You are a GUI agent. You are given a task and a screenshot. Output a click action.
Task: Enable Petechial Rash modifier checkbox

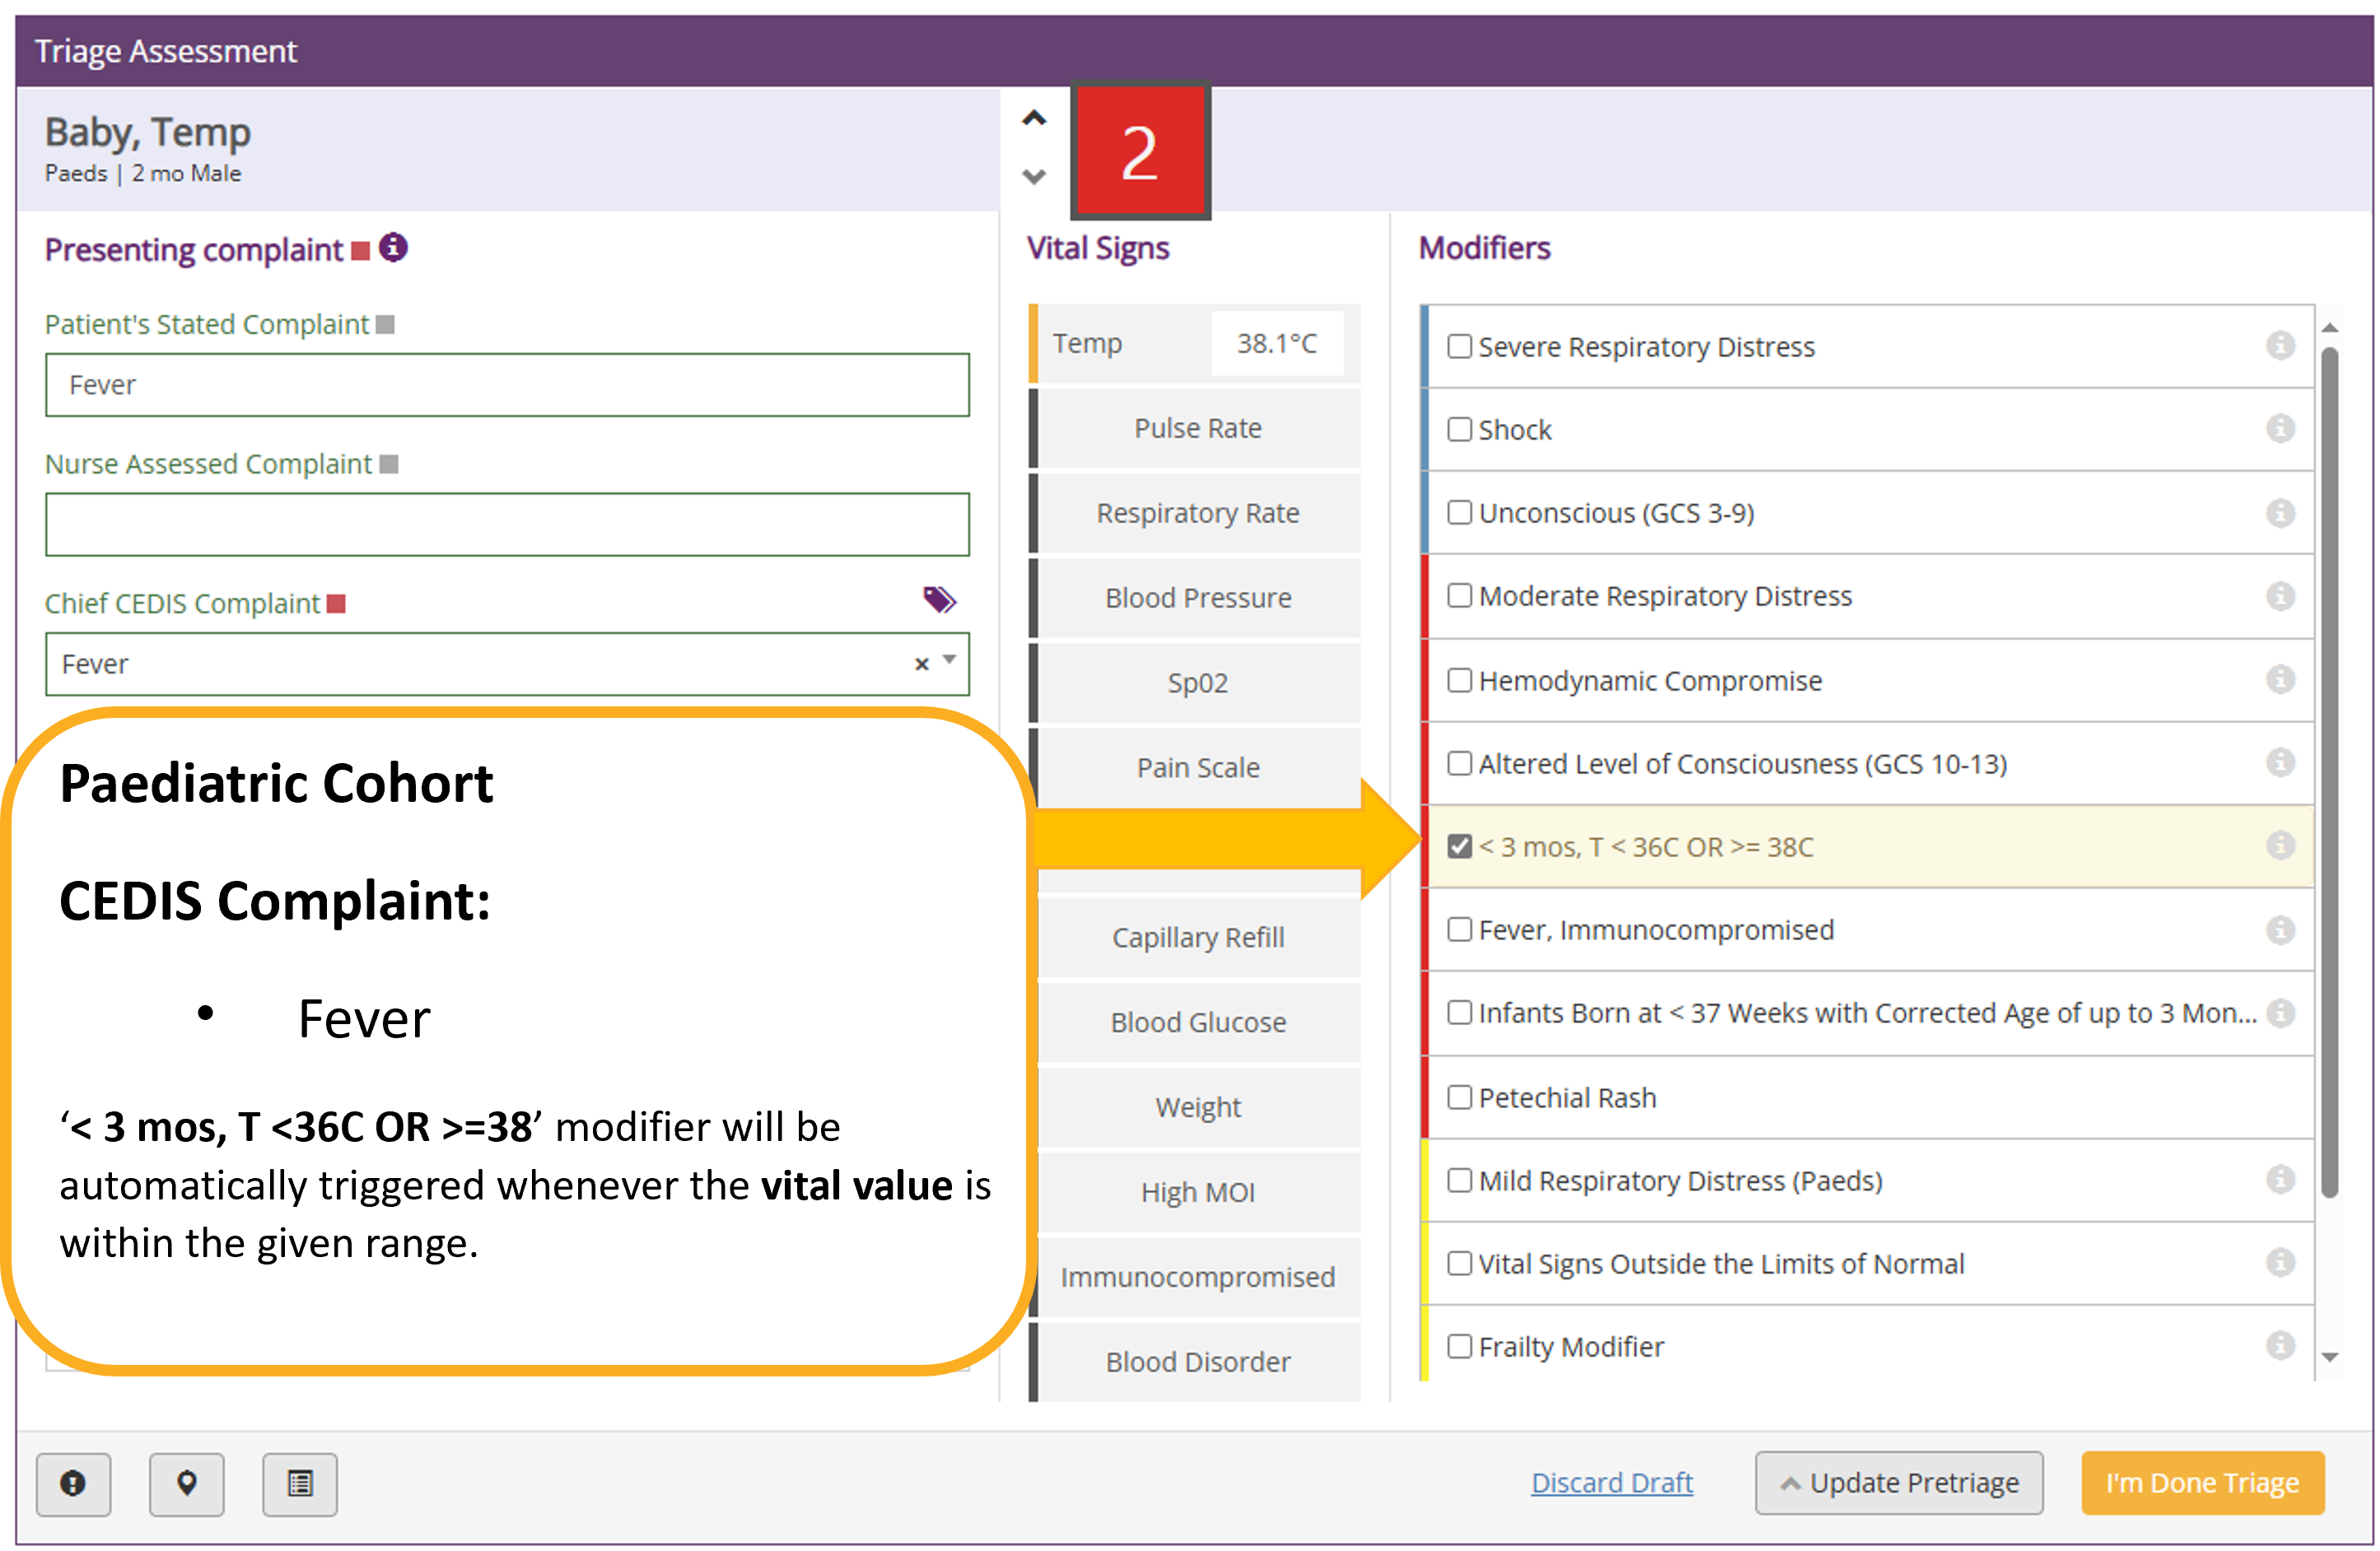1459,1097
